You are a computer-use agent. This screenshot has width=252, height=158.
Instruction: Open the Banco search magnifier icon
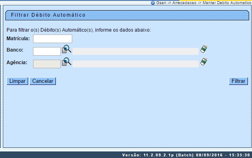click(66, 49)
